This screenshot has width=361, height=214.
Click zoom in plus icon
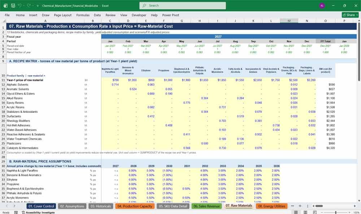(350, 213)
